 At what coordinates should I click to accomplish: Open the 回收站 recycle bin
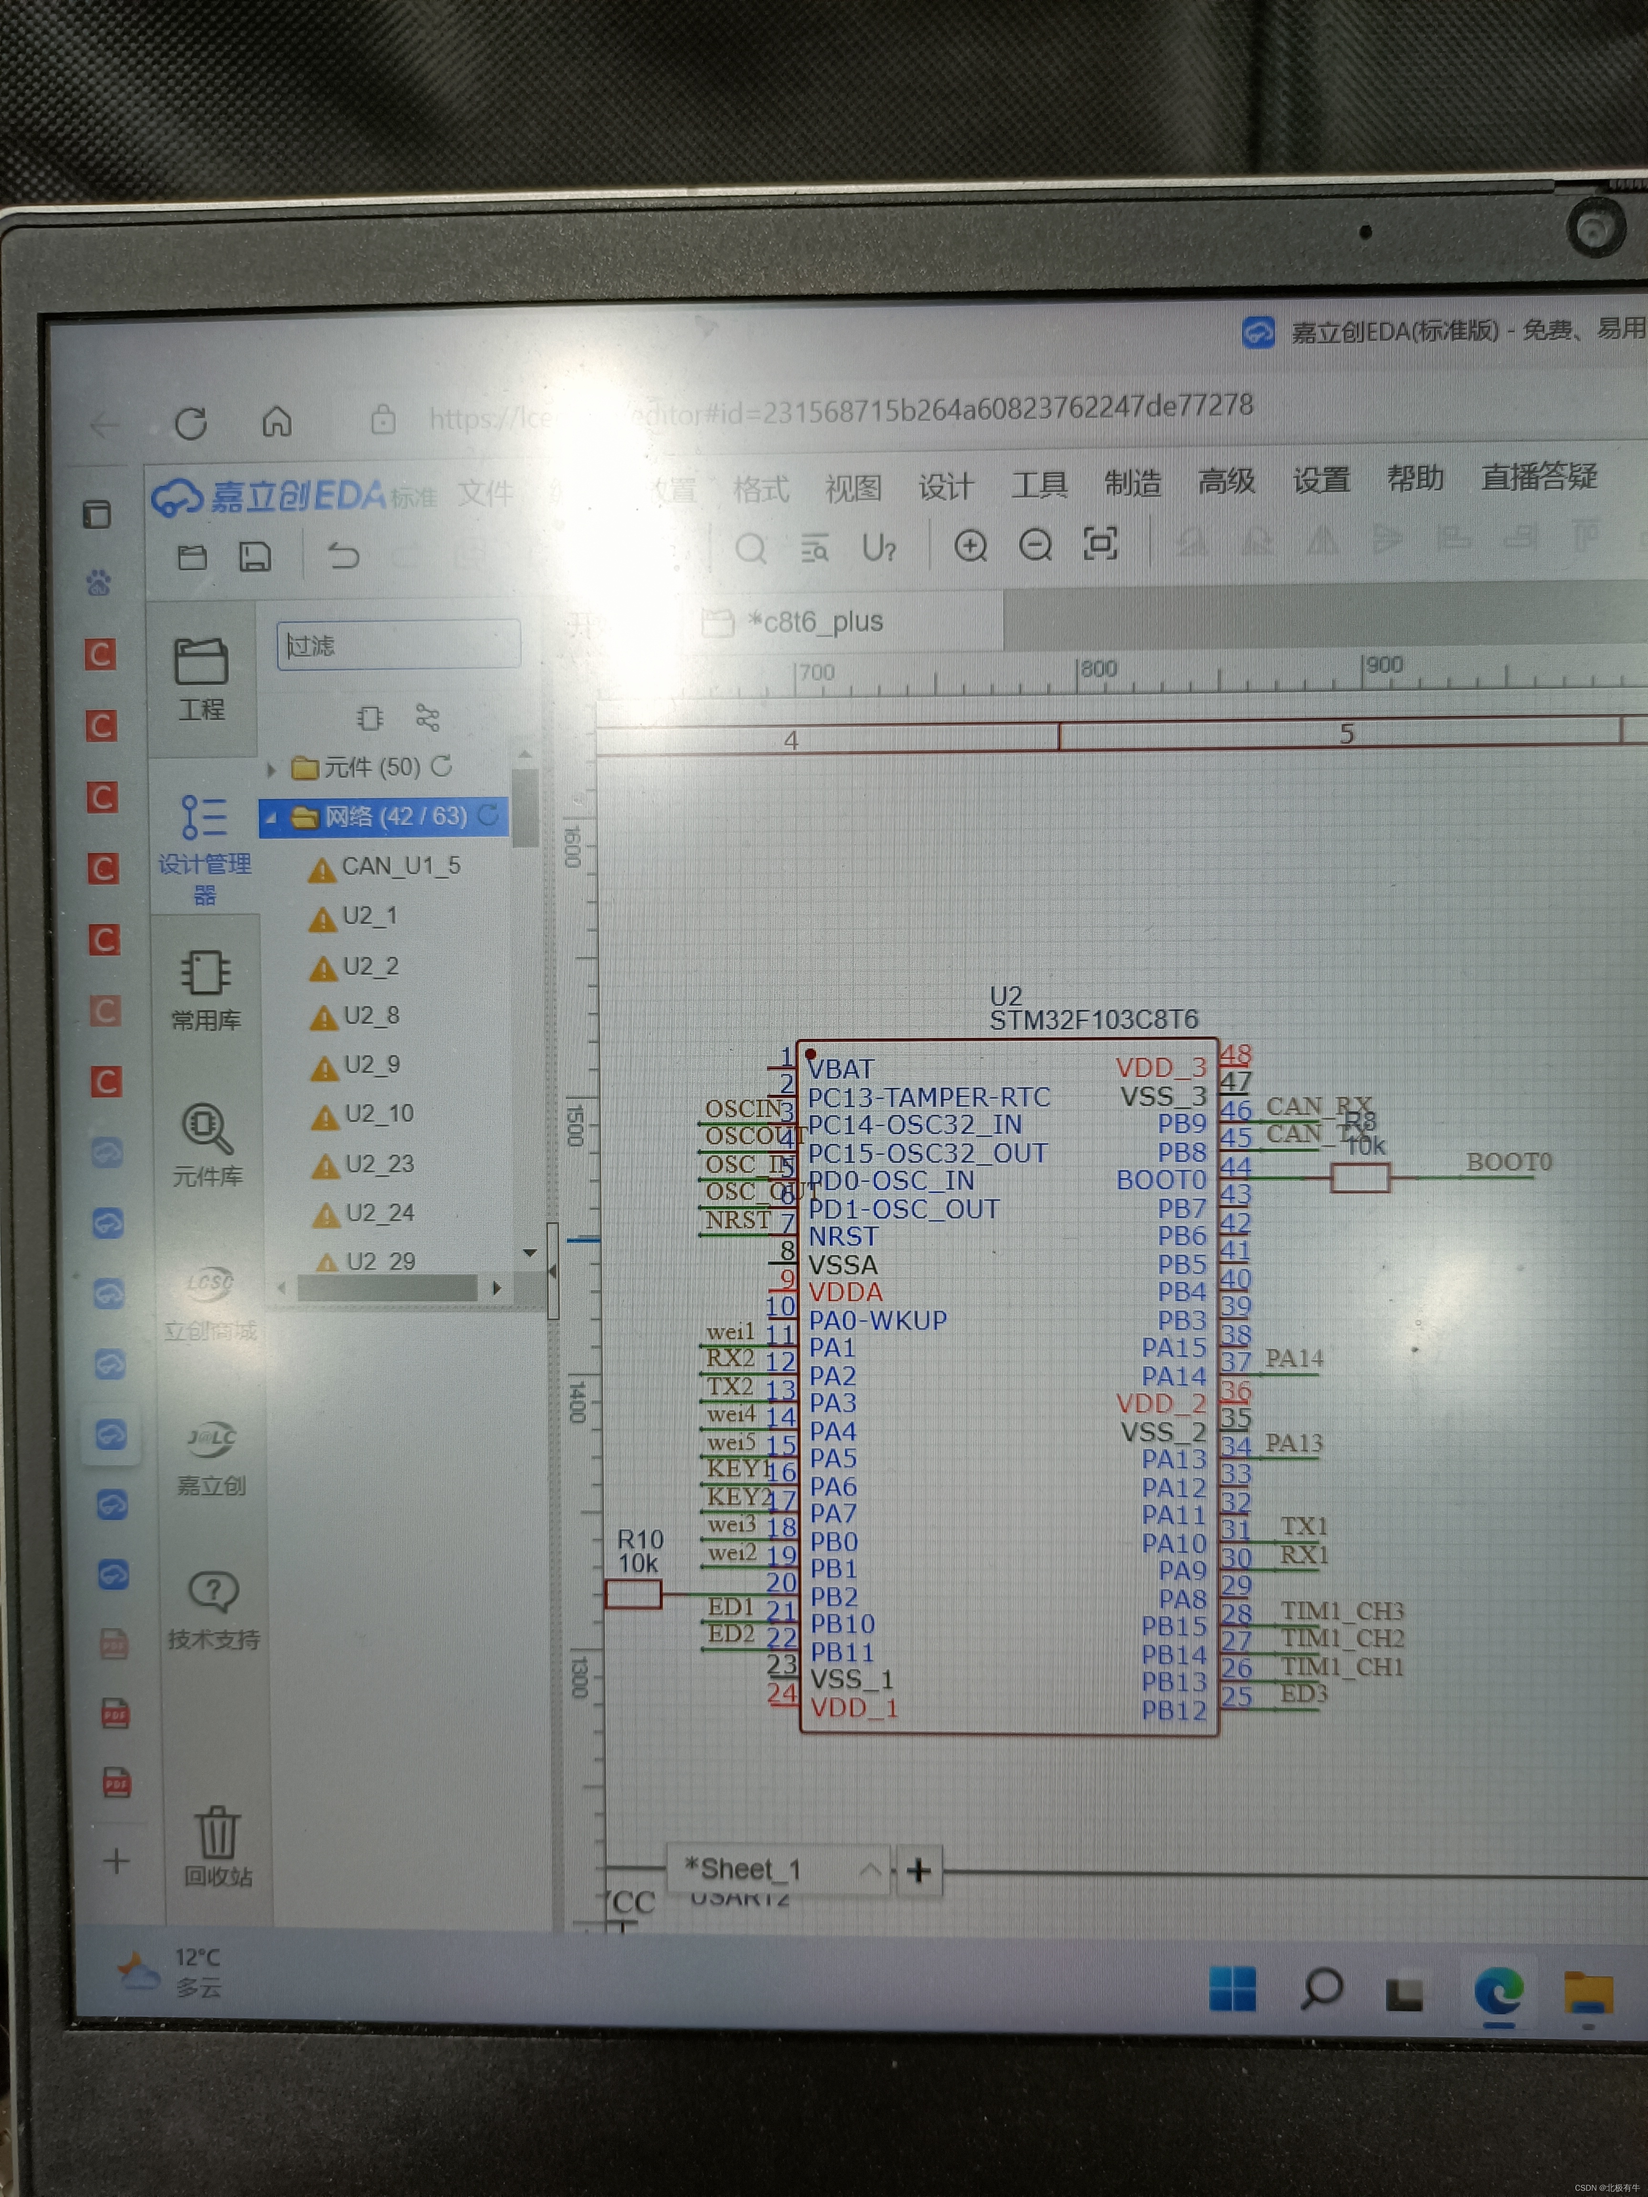tap(216, 1848)
